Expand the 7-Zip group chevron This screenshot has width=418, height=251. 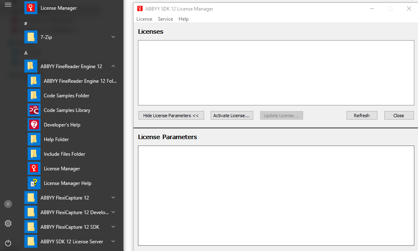[113, 37]
